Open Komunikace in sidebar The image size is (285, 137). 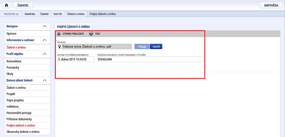pos(27,61)
